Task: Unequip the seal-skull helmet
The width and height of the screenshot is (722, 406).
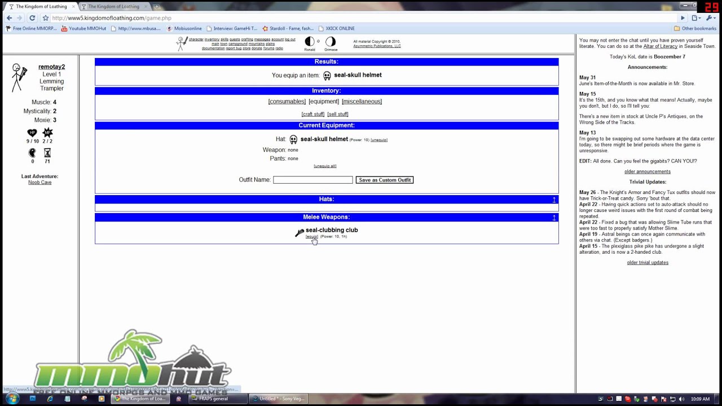Action: pos(379,140)
